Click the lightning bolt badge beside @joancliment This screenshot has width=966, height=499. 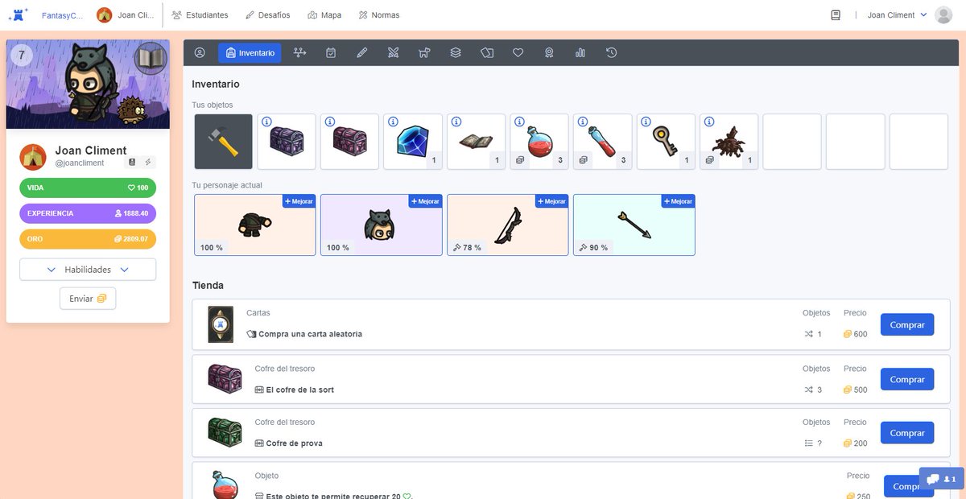coord(147,163)
